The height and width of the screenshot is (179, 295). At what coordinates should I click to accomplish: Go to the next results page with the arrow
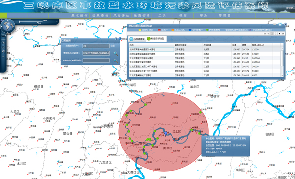tap(280, 34)
